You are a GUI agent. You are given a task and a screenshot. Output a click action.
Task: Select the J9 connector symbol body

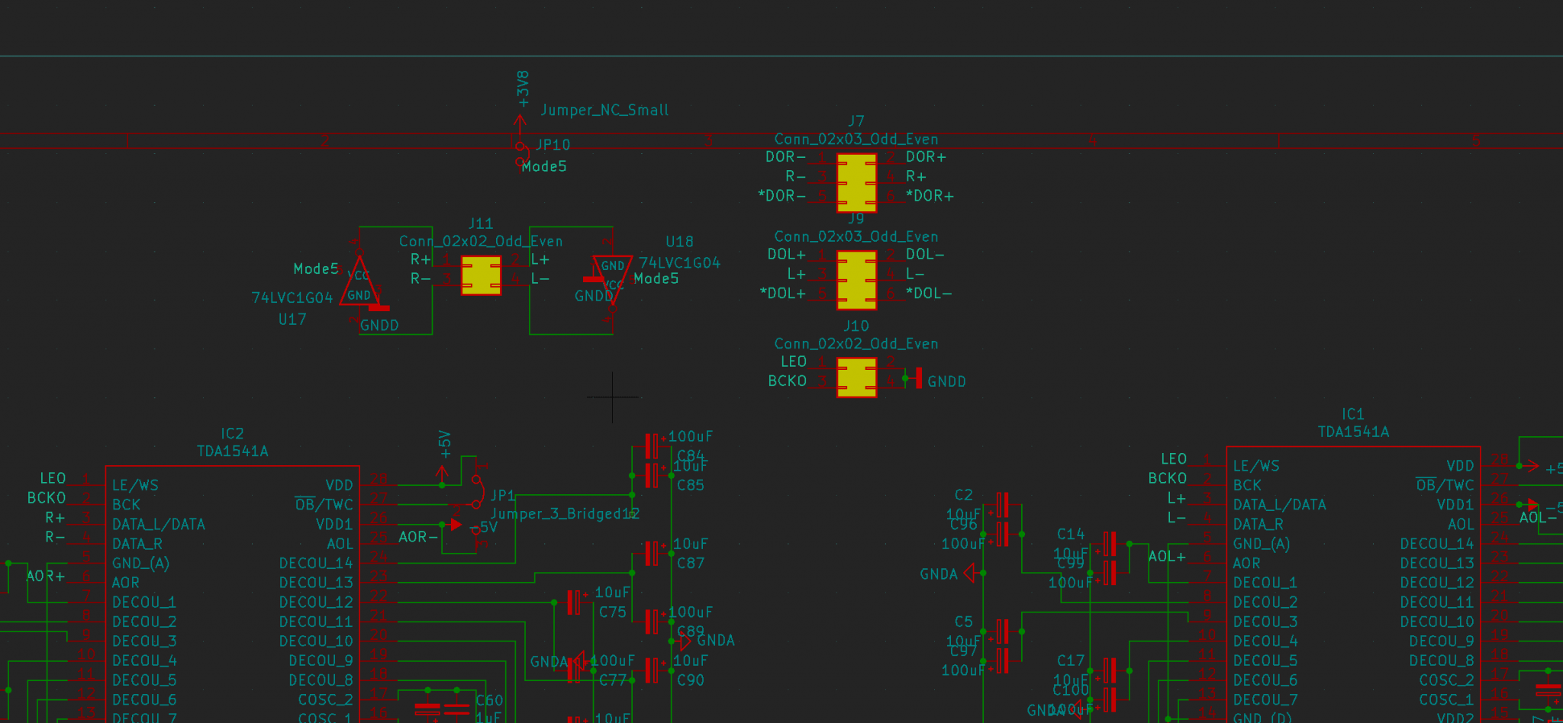856,280
